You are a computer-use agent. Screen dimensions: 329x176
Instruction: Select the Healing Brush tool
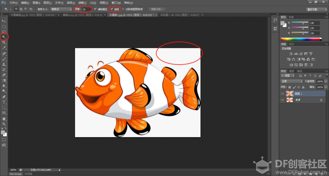[4, 54]
